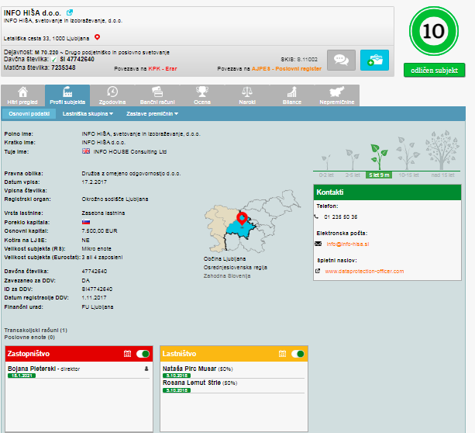
Task: Click the 5 let 9 m age marker
Action: 379,175
